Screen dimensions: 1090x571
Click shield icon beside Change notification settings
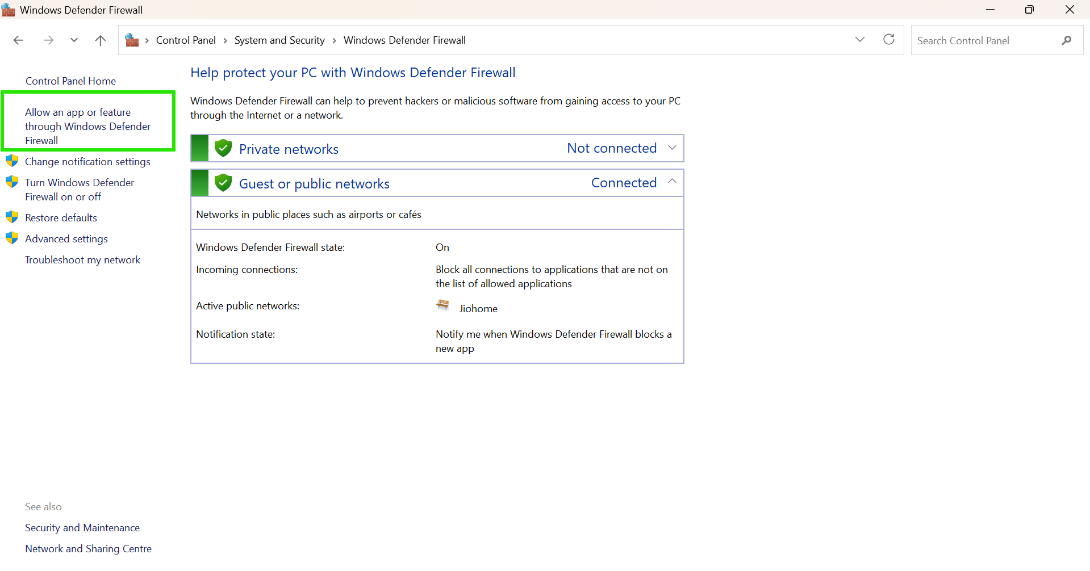(12, 161)
